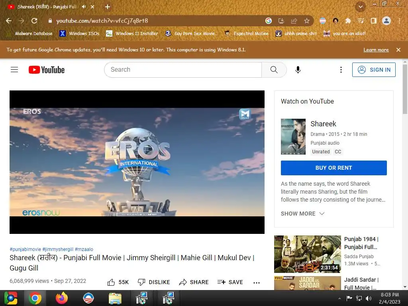Click the SIGN IN button

click(x=374, y=70)
